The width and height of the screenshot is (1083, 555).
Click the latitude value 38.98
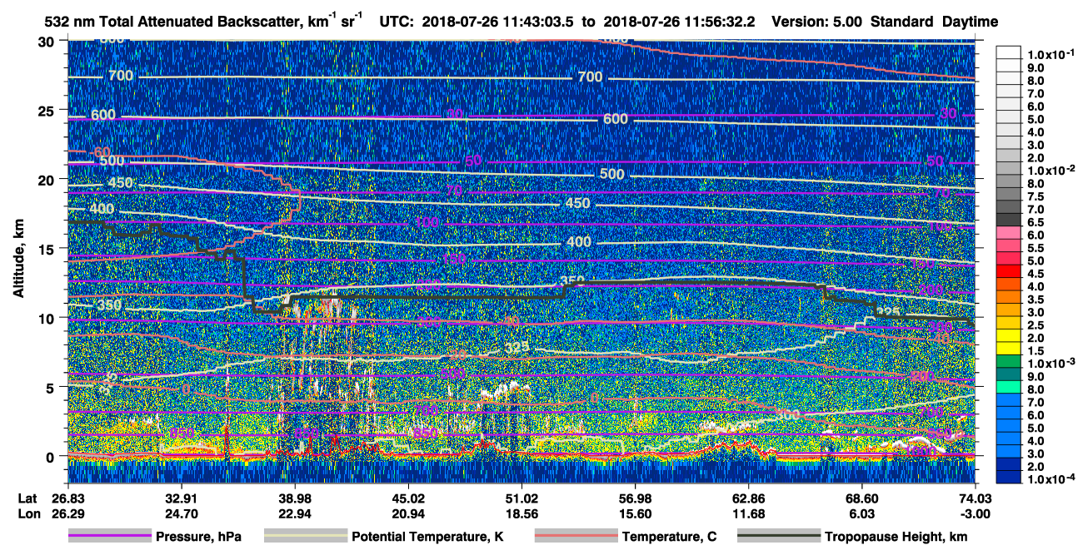[294, 498]
